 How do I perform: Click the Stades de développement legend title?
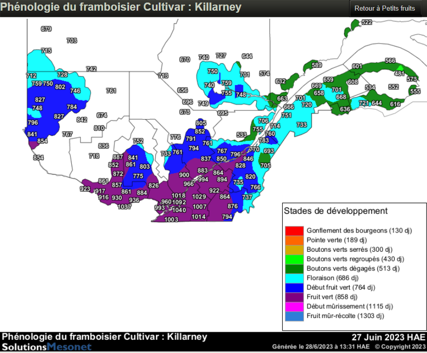click(x=335, y=211)
